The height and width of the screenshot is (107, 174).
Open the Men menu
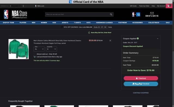pyautogui.click(x=33, y=23)
